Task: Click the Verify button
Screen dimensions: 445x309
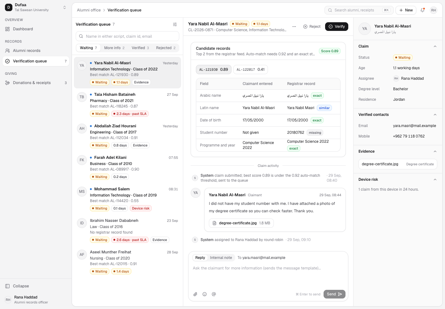Action: [337, 27]
